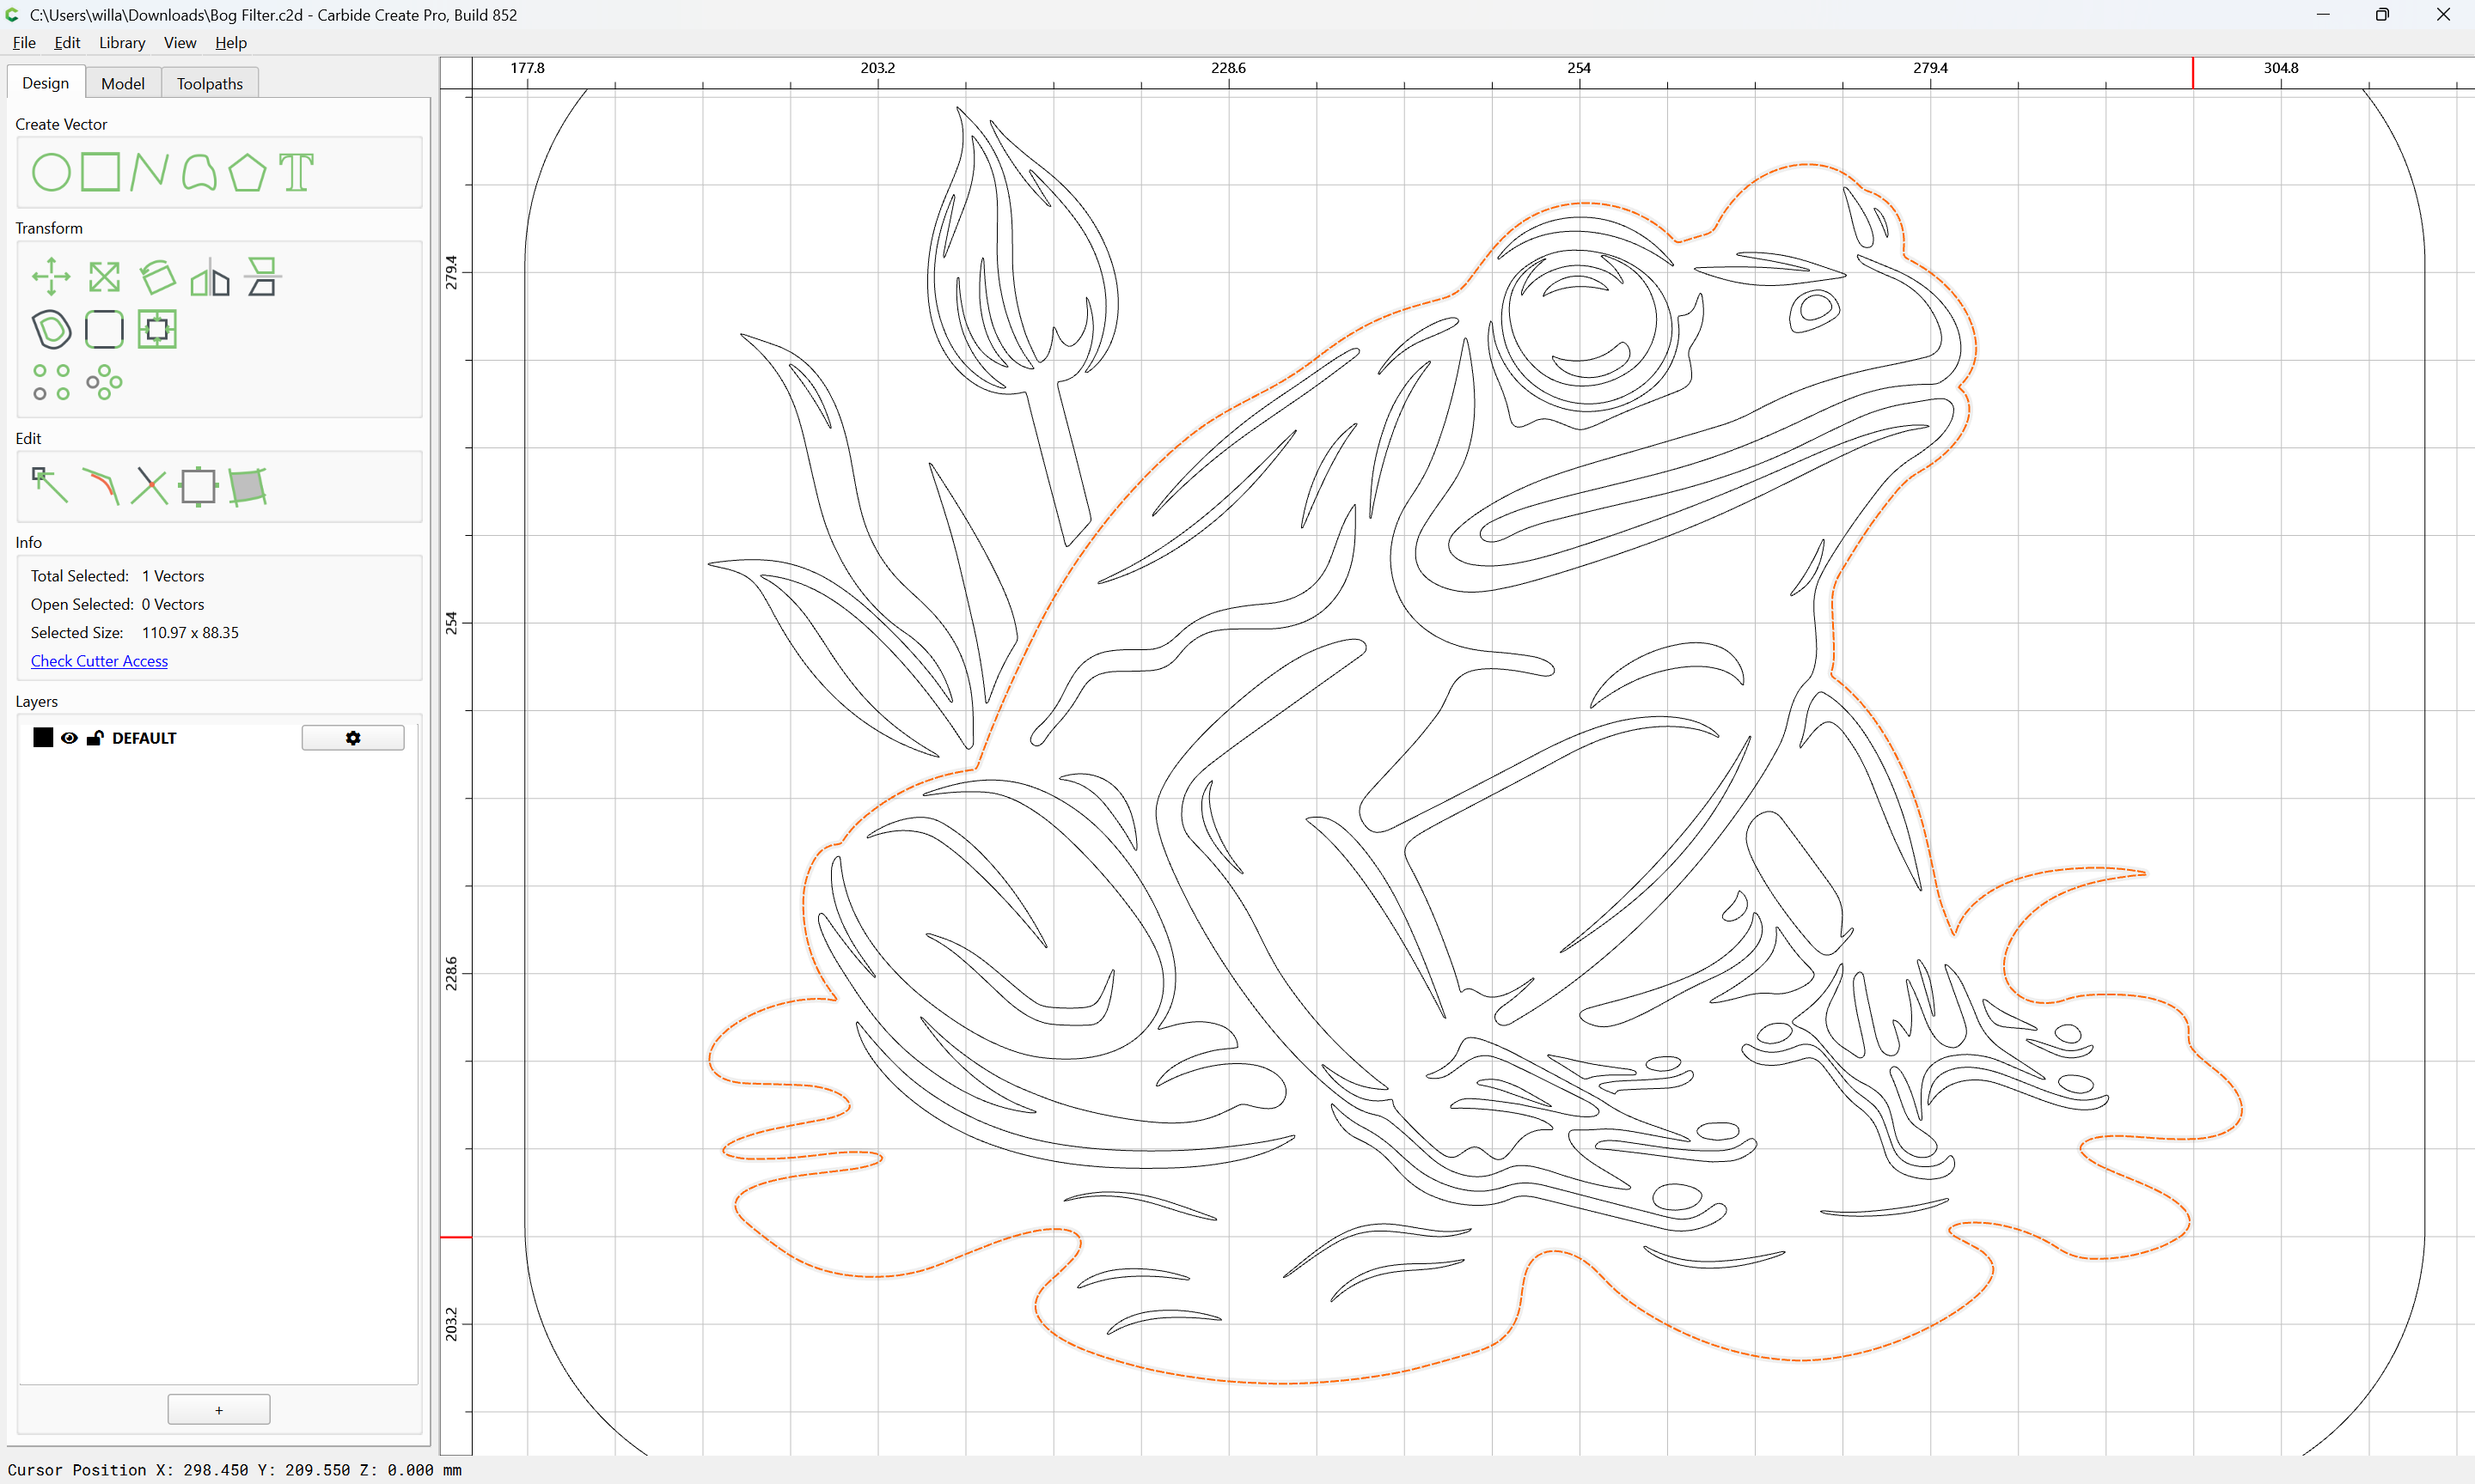The width and height of the screenshot is (2475, 1484).
Task: Click the Total Selected 1 Vectors text
Action: [117, 576]
